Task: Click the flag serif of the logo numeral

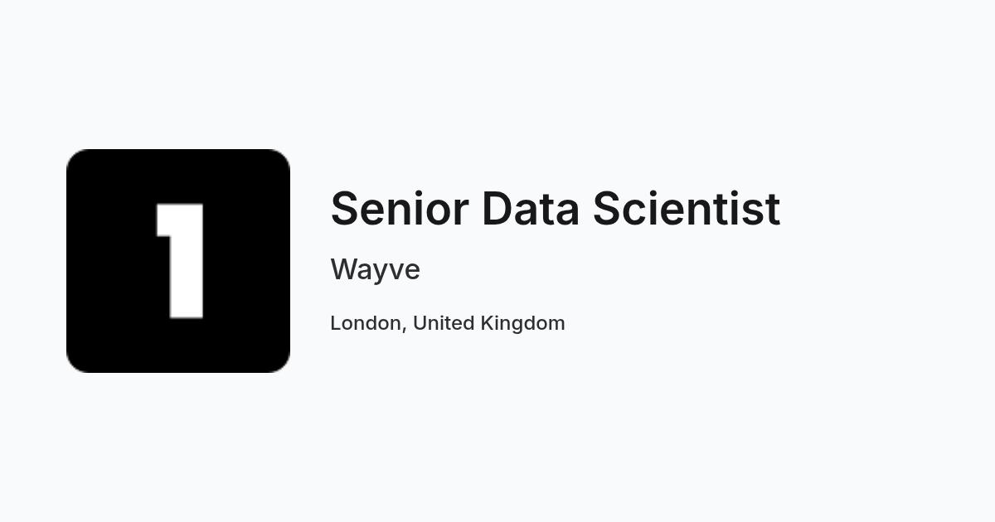Action: pos(164,220)
